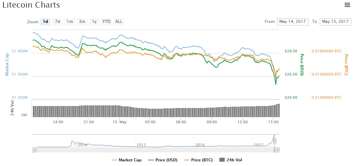Toggle Price (BTC) series in legend
This screenshot has width=355, height=166.
coord(198,160)
